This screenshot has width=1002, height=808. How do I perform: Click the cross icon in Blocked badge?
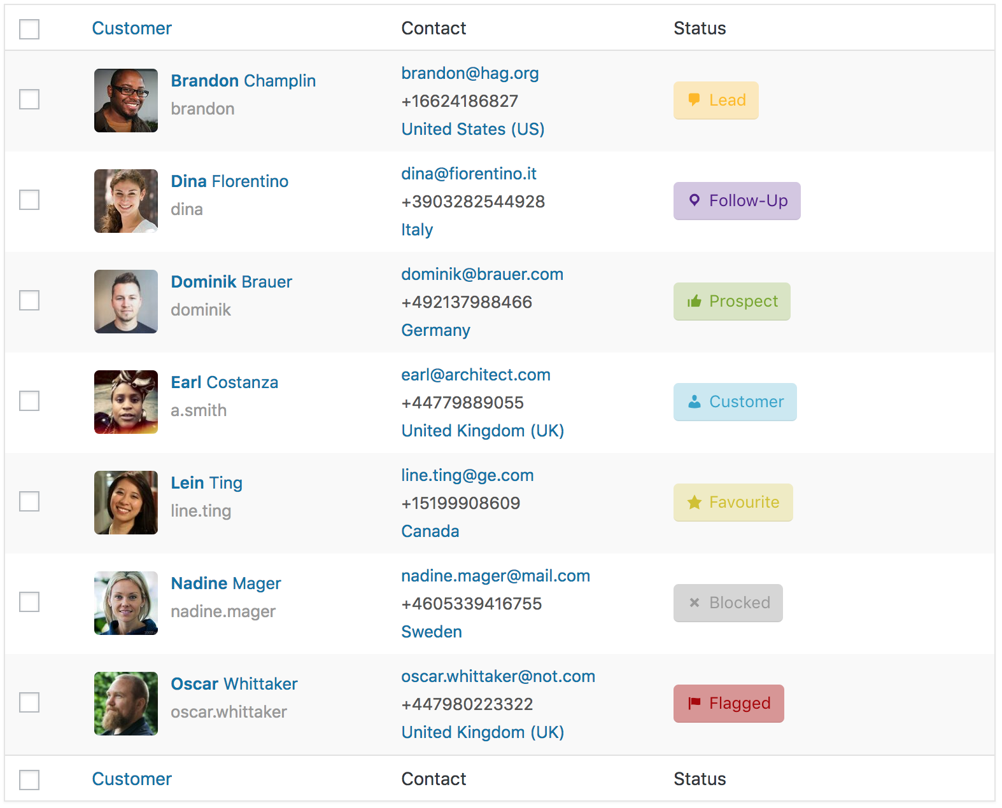(x=694, y=603)
